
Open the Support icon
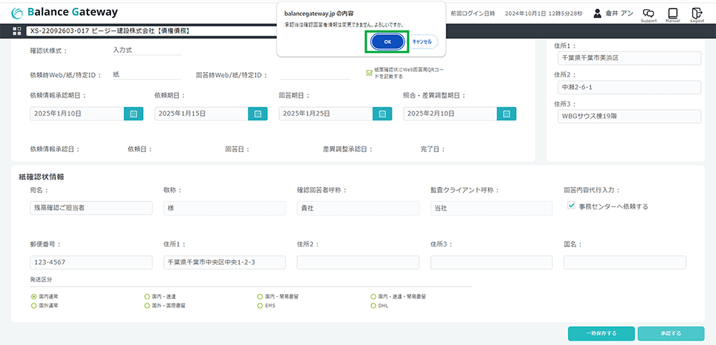tap(648, 14)
